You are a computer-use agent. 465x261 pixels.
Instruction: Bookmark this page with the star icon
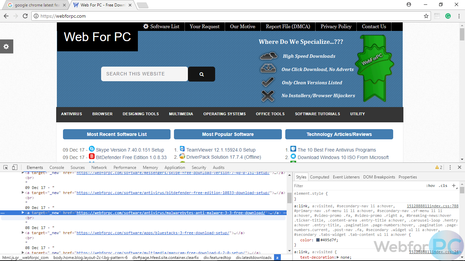(426, 16)
